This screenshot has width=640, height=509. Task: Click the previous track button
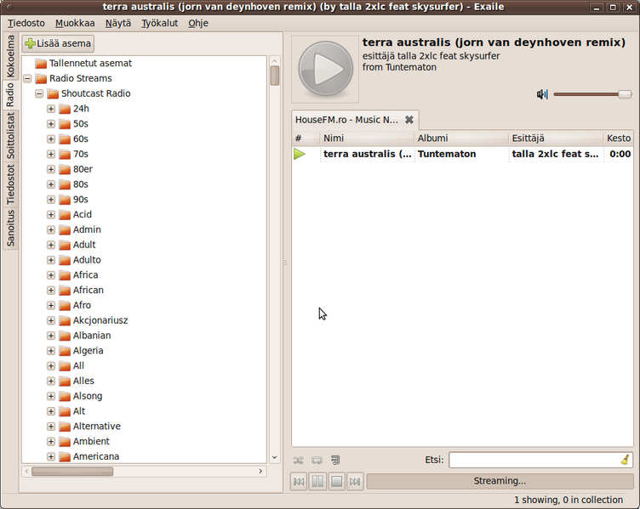(x=299, y=482)
